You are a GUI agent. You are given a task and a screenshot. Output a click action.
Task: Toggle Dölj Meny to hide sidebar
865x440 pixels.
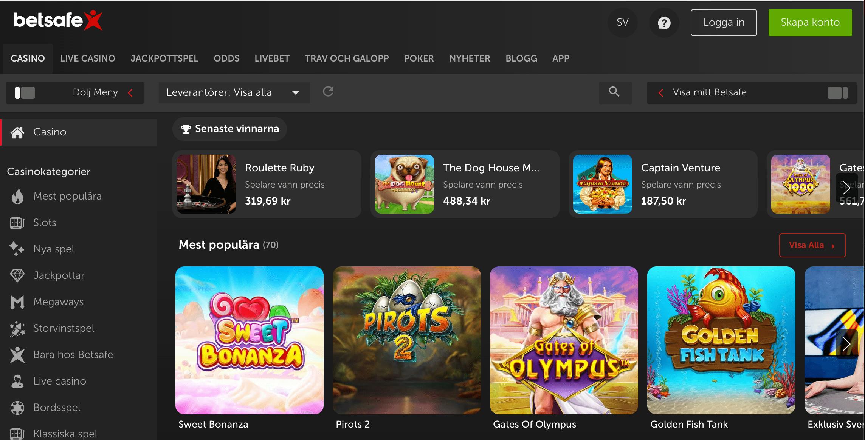[x=75, y=92]
